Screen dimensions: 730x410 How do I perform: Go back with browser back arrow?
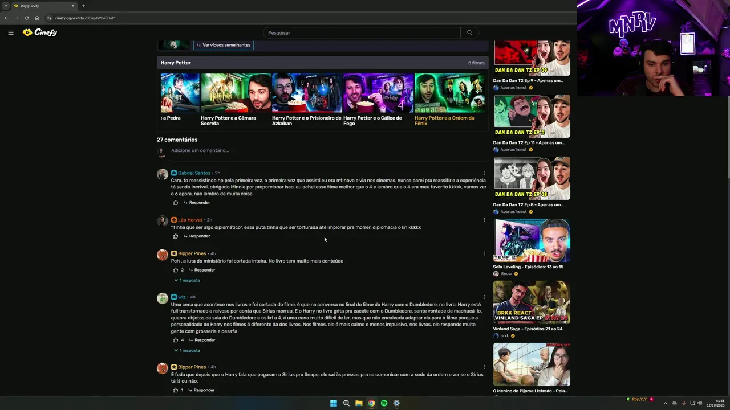tap(6, 18)
